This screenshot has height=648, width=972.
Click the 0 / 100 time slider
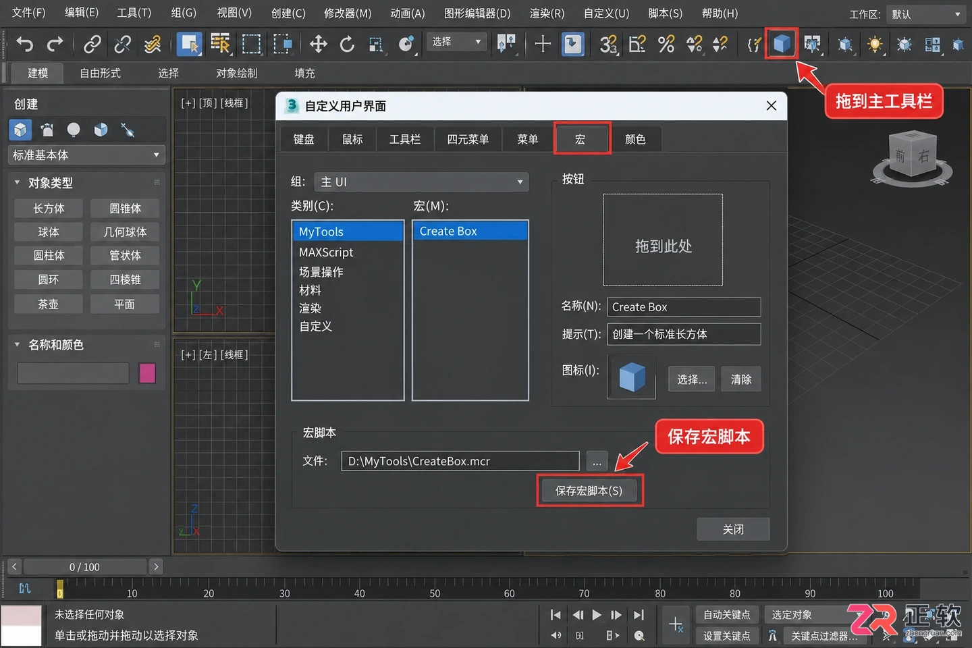[84, 567]
